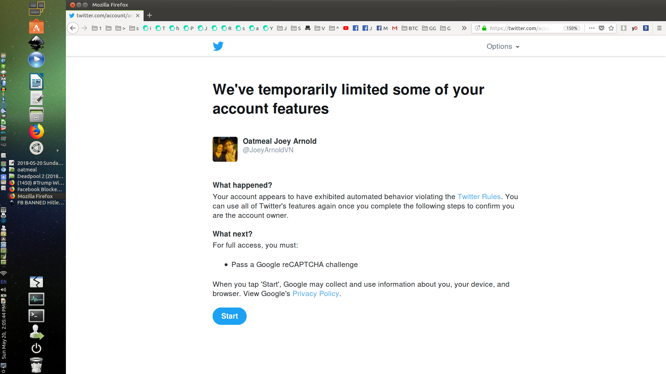Click the Start button
This screenshot has width=666, height=374.
[x=230, y=316]
